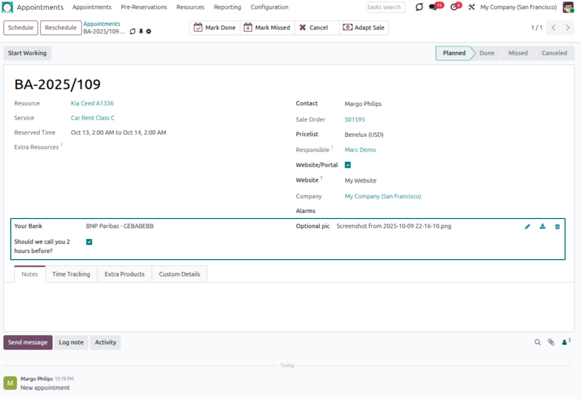Viewport: 581px width, 399px height.
Task: Delete the Optional pic attachment
Action: click(557, 227)
